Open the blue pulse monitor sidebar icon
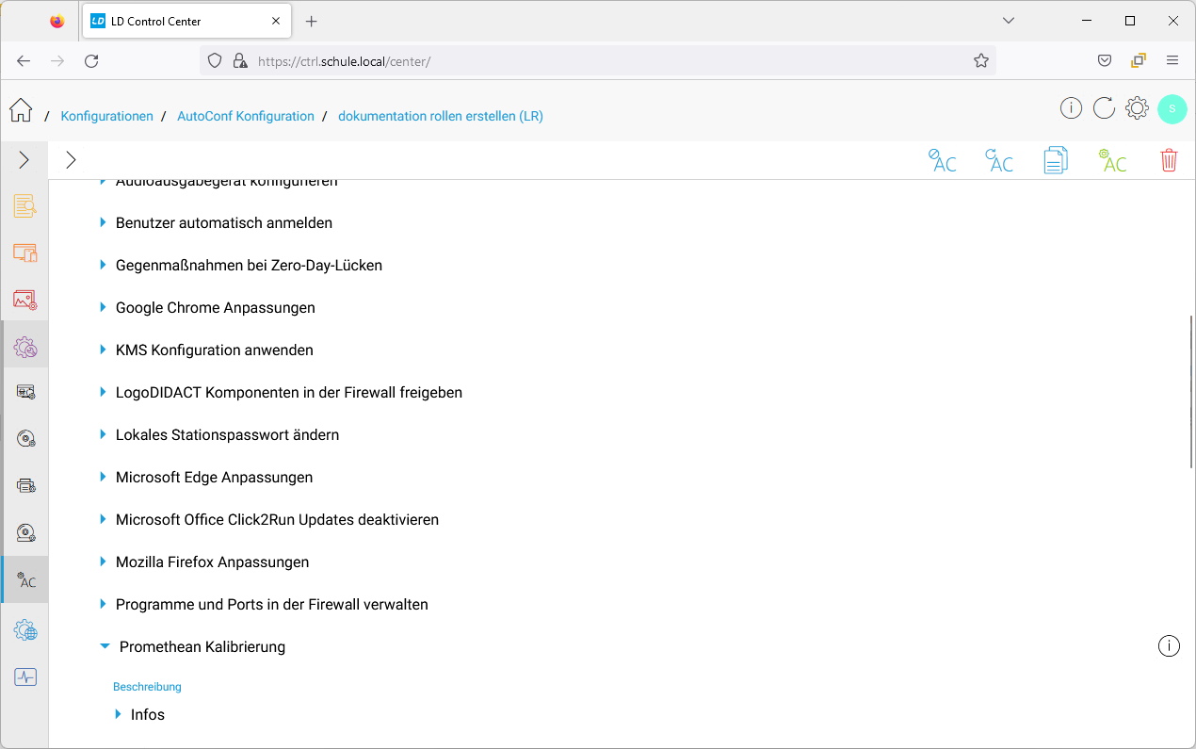This screenshot has width=1196, height=749. [25, 676]
